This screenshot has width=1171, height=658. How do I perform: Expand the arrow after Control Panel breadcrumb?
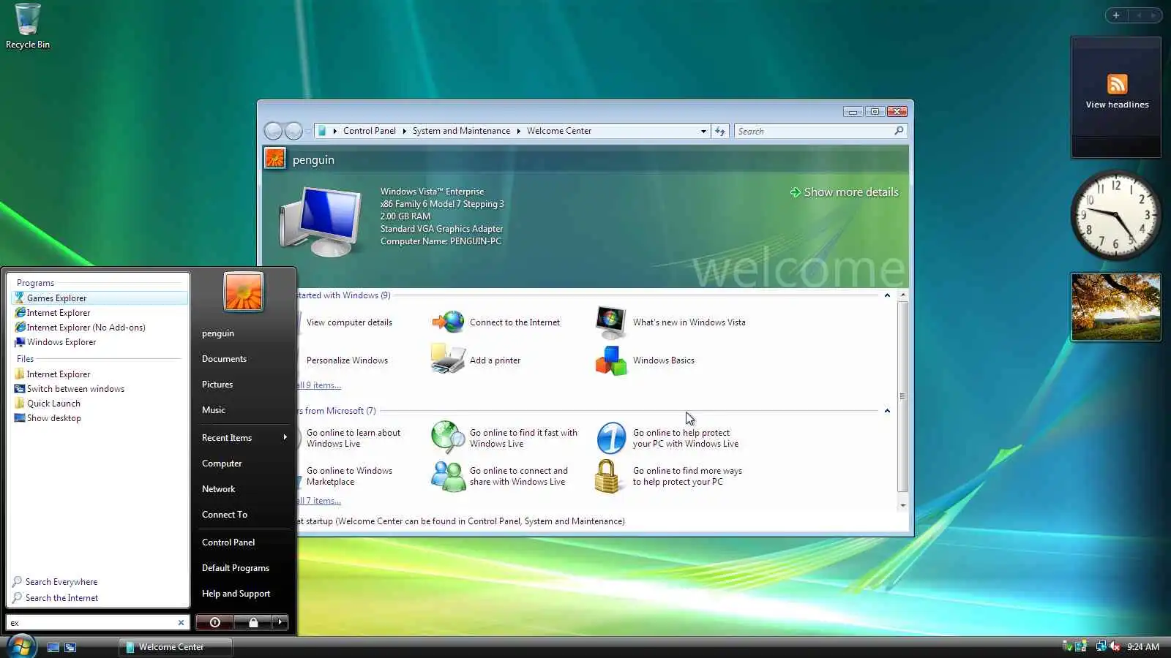(x=404, y=132)
